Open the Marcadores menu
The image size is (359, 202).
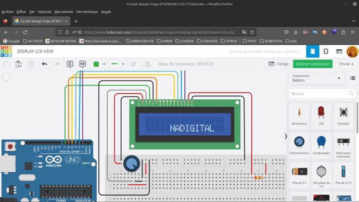[63, 11]
